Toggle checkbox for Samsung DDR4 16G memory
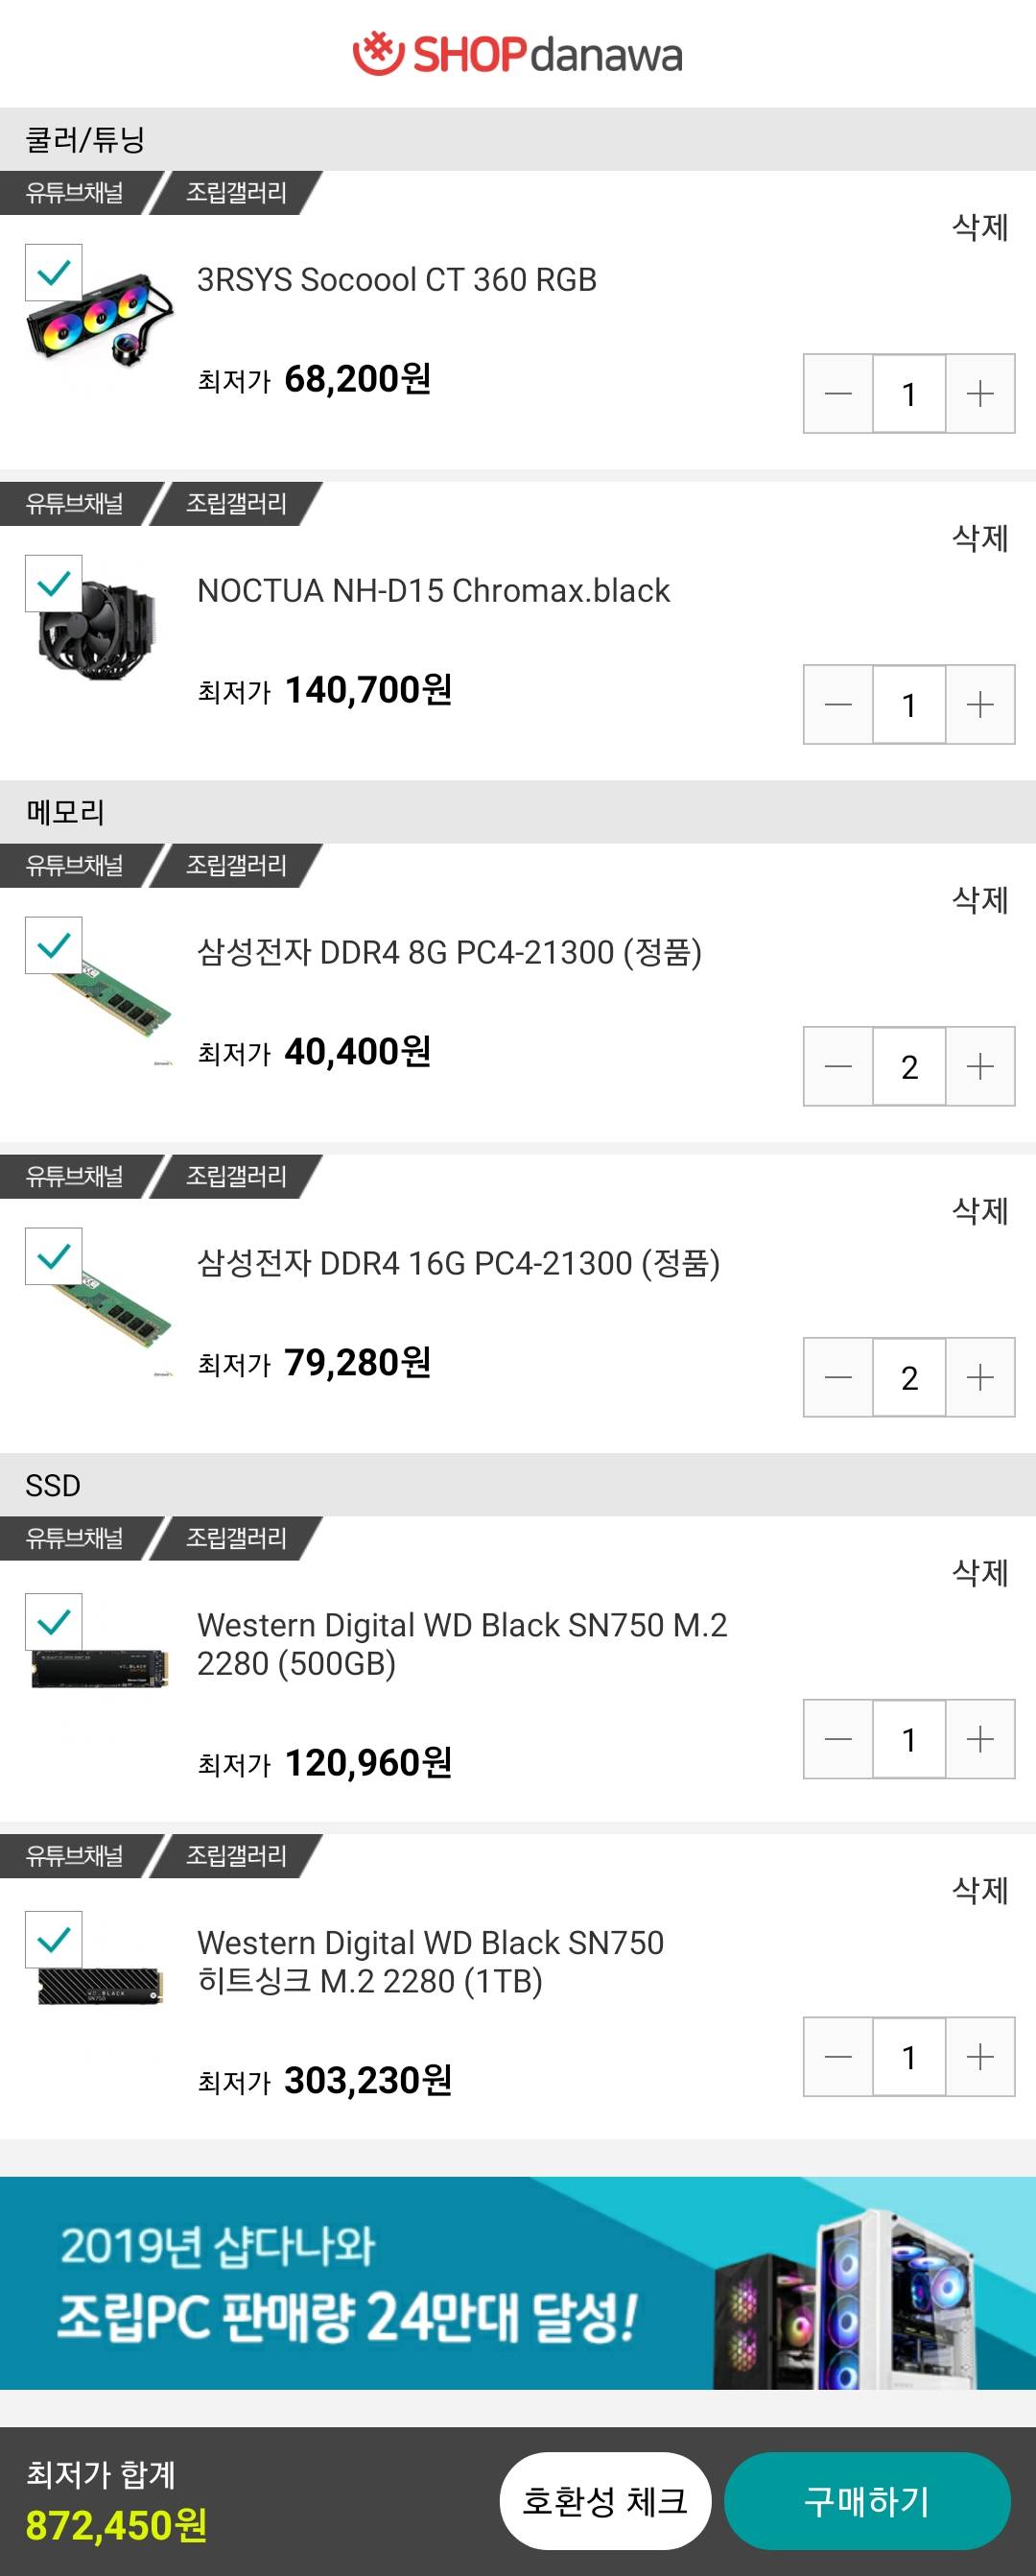 pyautogui.click(x=54, y=1256)
